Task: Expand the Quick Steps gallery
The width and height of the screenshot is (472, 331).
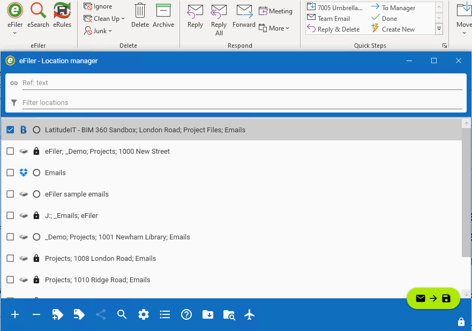Action: (439, 29)
